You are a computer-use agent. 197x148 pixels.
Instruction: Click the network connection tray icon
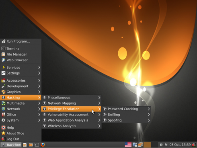pos(140,145)
